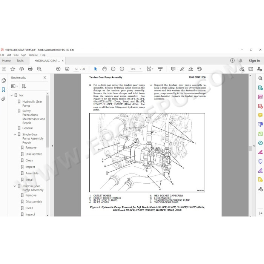Open the Attachments paperclip panel

coord(3,99)
